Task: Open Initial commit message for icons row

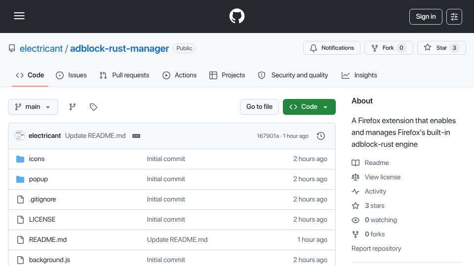Action: tap(166, 159)
